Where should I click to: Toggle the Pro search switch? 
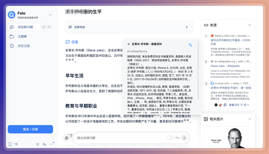pyautogui.click(x=170, y=138)
